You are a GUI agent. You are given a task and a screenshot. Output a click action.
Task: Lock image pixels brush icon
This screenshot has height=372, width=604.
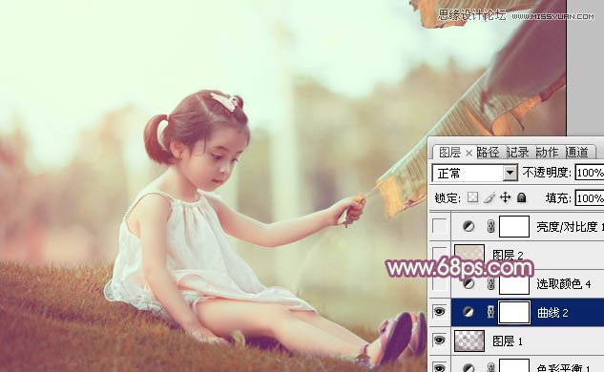[489, 197]
